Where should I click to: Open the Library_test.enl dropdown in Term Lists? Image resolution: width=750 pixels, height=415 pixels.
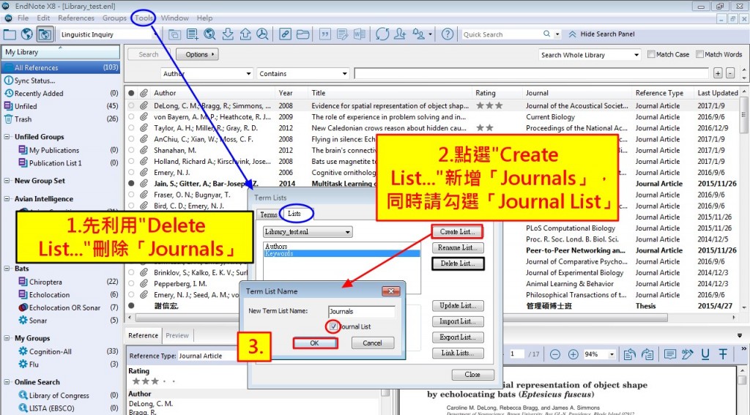point(308,232)
